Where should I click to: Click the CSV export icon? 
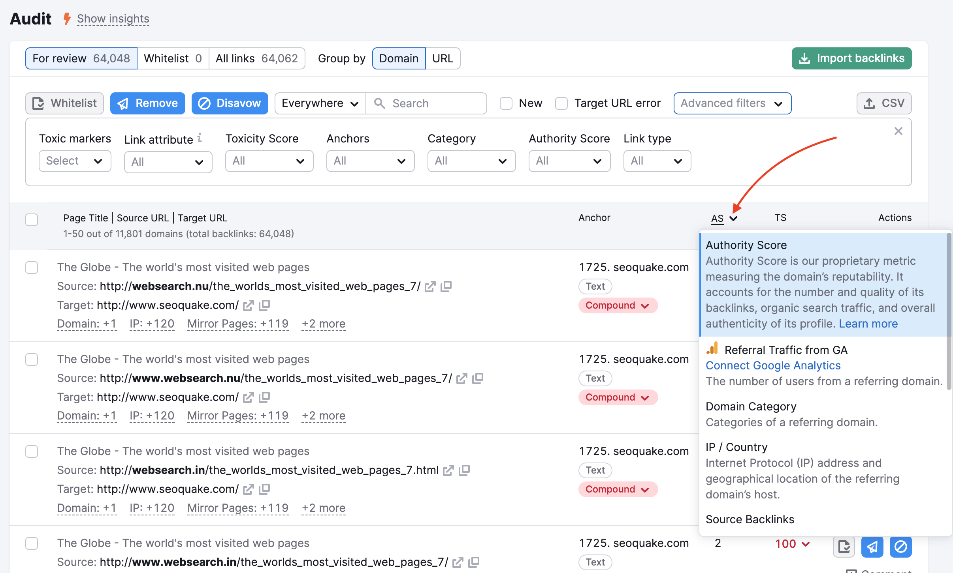[x=869, y=103]
